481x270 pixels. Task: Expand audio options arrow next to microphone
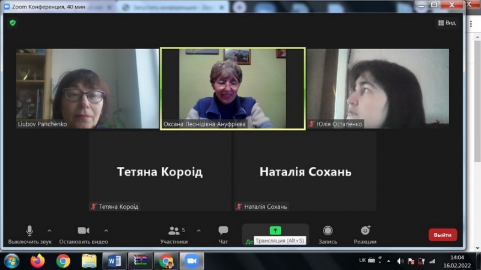pyautogui.click(x=49, y=230)
